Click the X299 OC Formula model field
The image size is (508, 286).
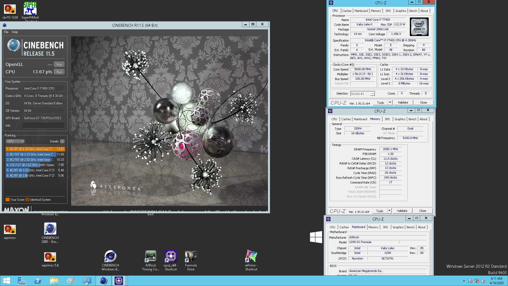(373, 242)
